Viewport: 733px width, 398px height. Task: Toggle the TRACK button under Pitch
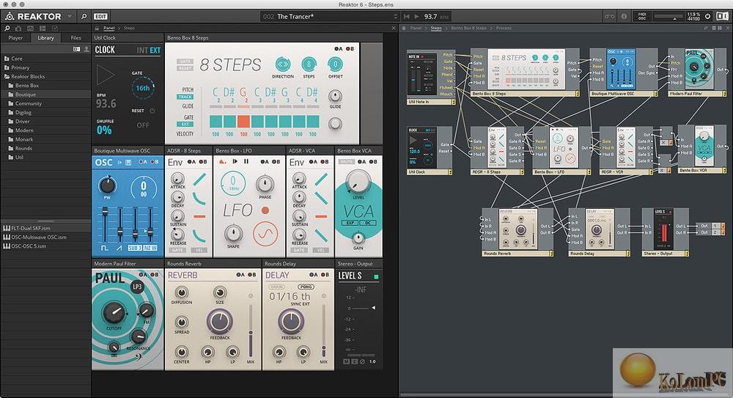(185, 97)
